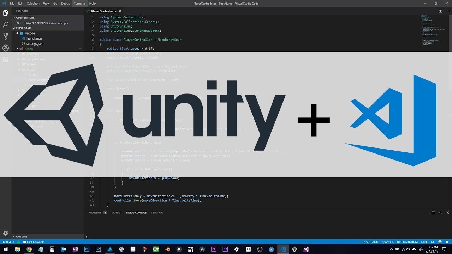Open the Debug menu
Viewport: 452px width, 254px height.
pos(66,3)
